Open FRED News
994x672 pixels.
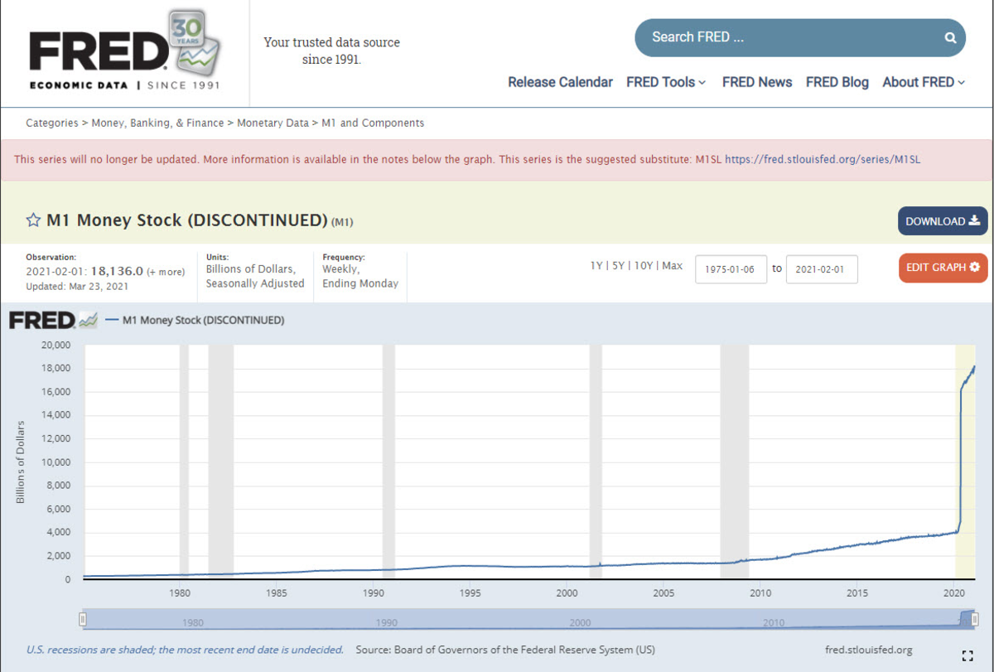pos(757,82)
